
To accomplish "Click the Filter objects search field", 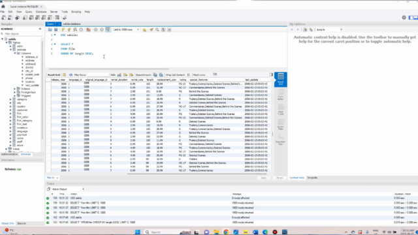I will [23, 34].
